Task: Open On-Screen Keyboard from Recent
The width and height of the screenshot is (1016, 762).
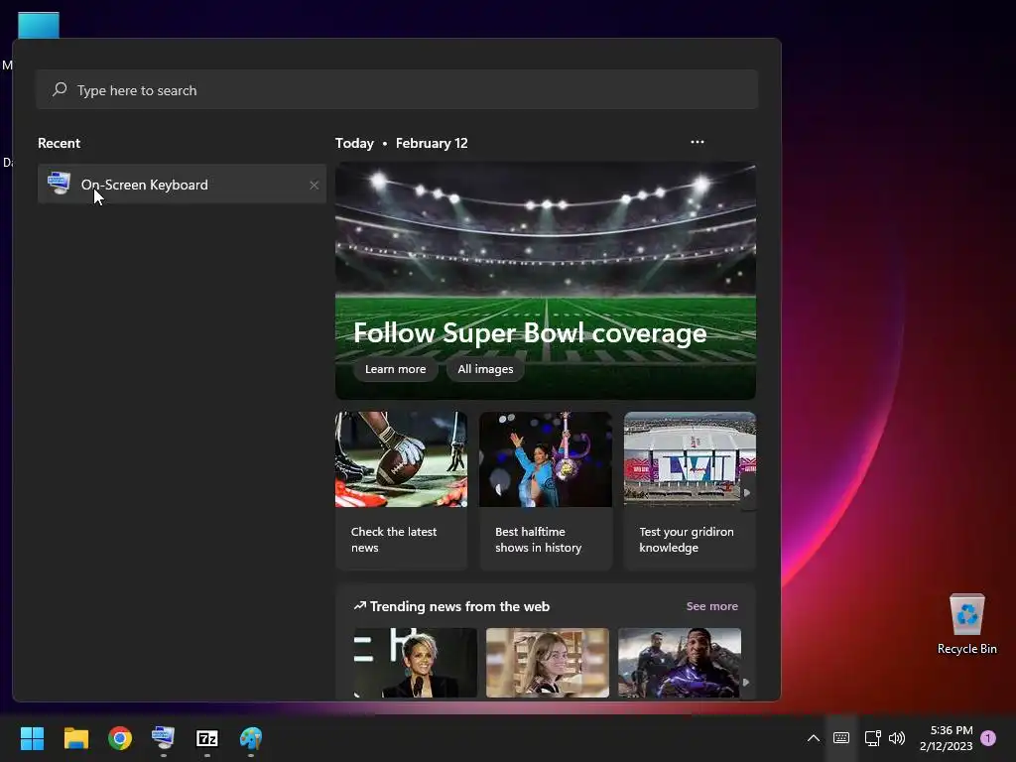Action: (x=182, y=184)
